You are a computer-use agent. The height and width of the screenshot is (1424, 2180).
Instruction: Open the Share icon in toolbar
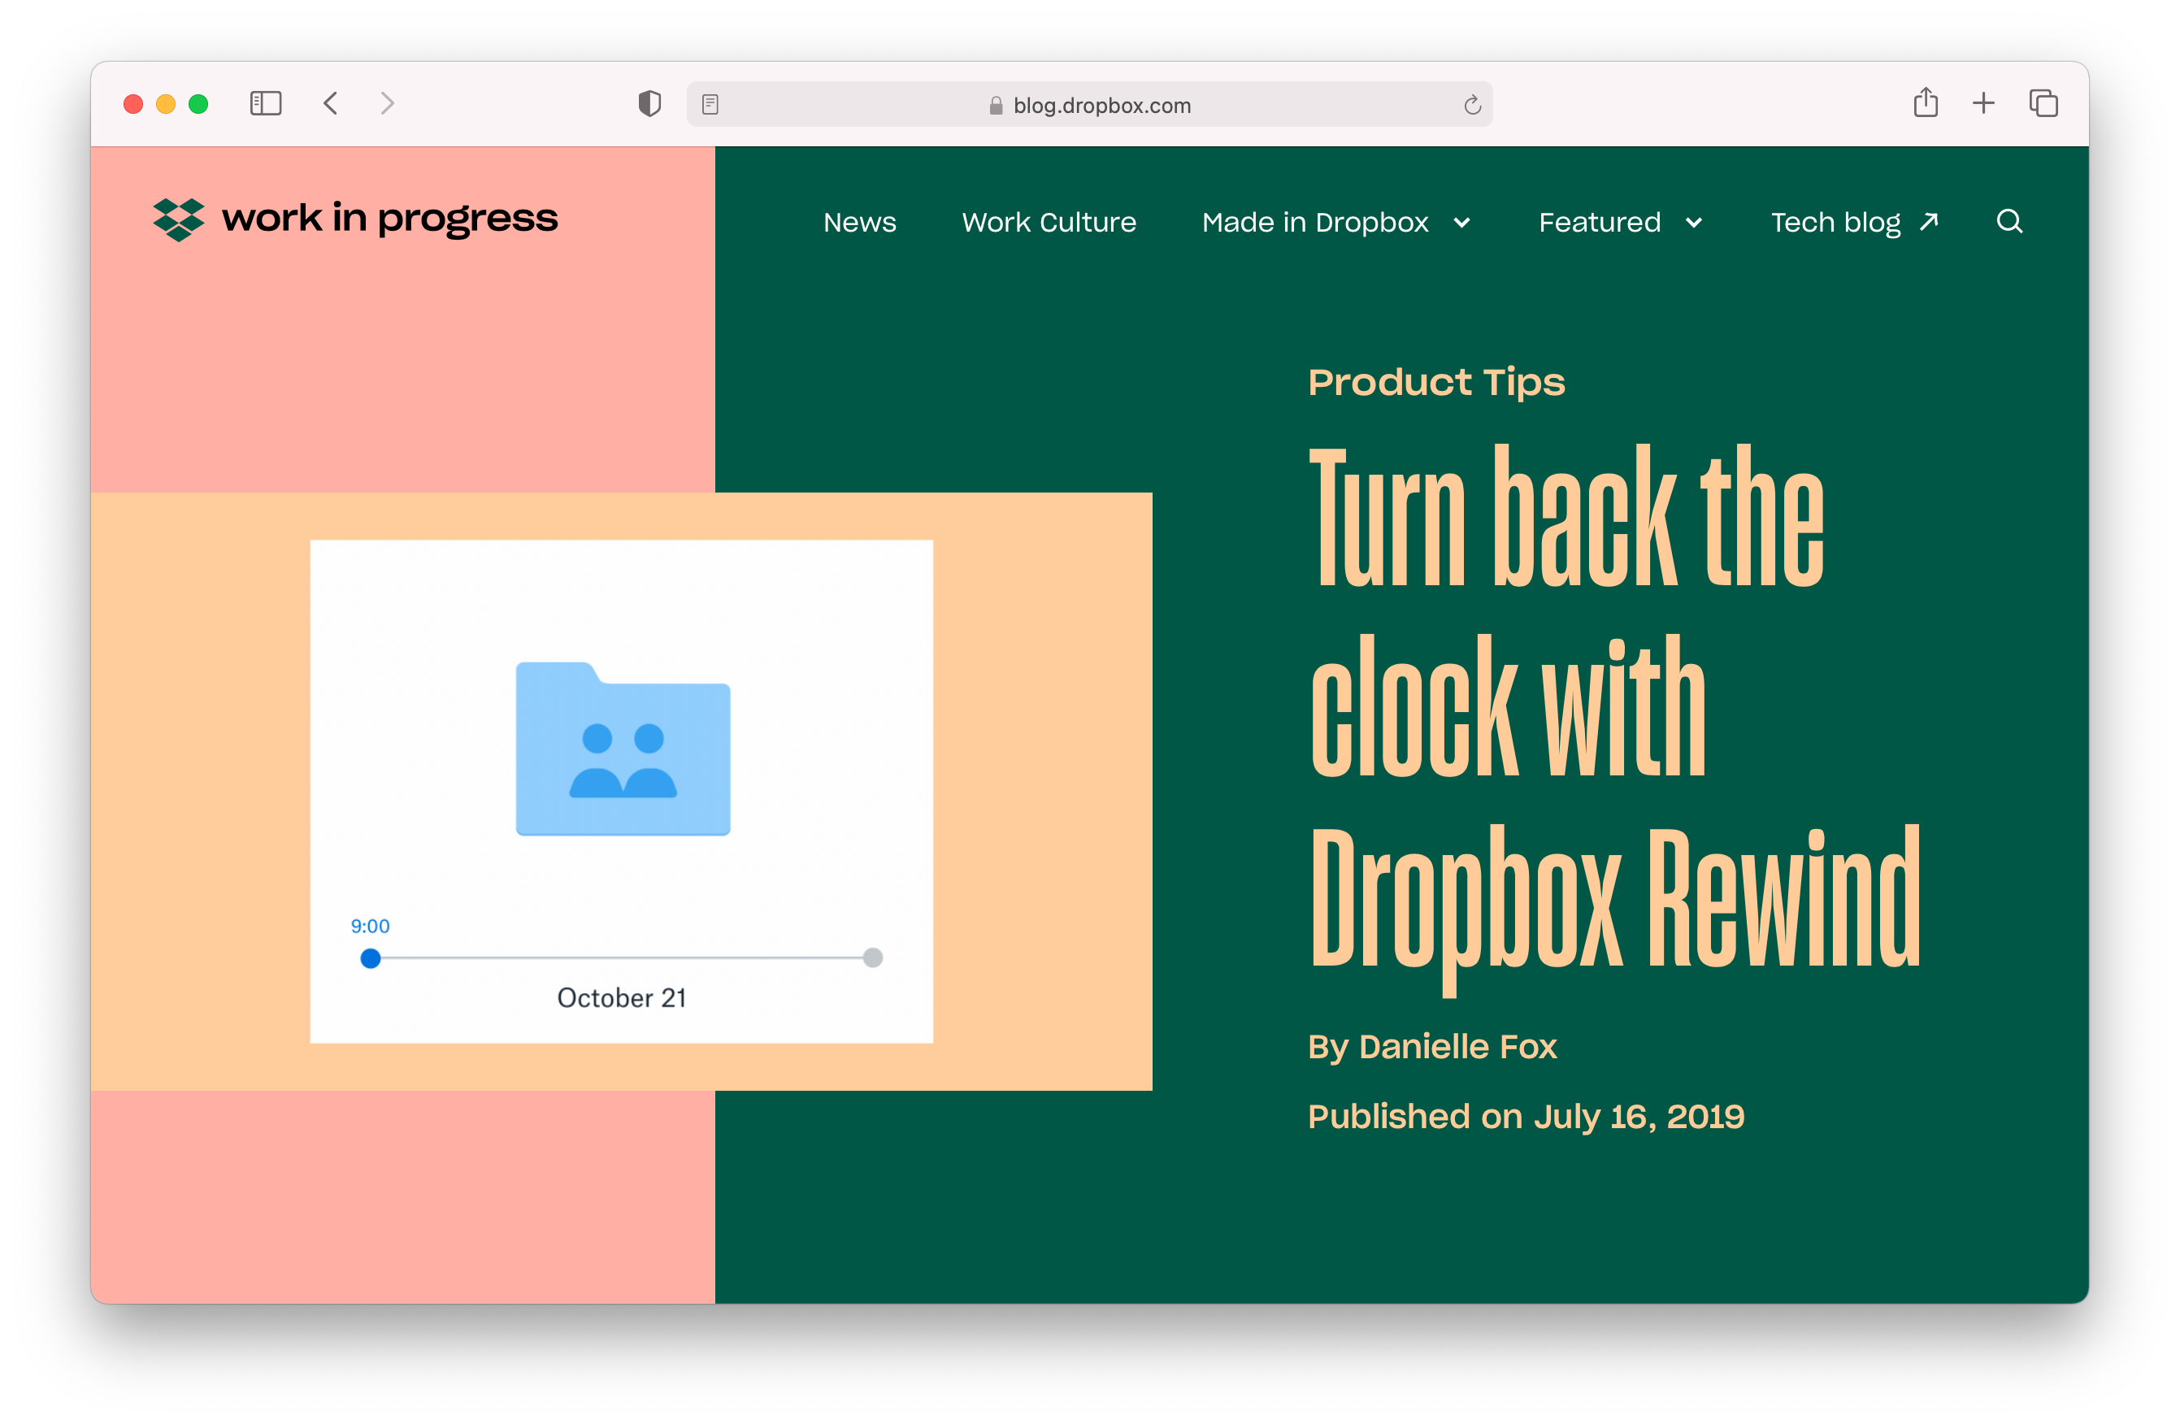coord(1926,102)
